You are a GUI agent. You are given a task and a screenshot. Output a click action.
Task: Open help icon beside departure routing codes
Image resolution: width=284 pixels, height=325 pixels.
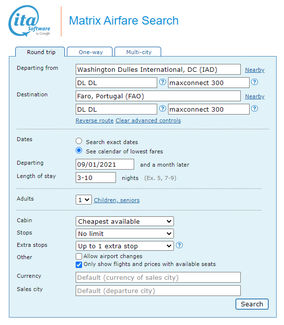coord(163,82)
